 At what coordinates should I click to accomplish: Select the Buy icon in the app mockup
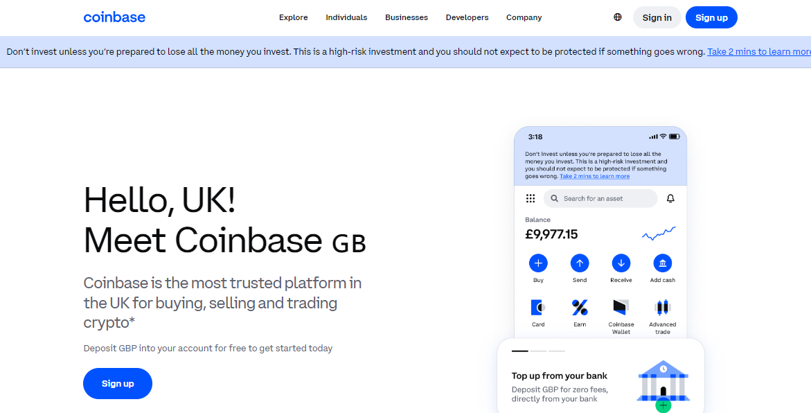click(x=538, y=263)
